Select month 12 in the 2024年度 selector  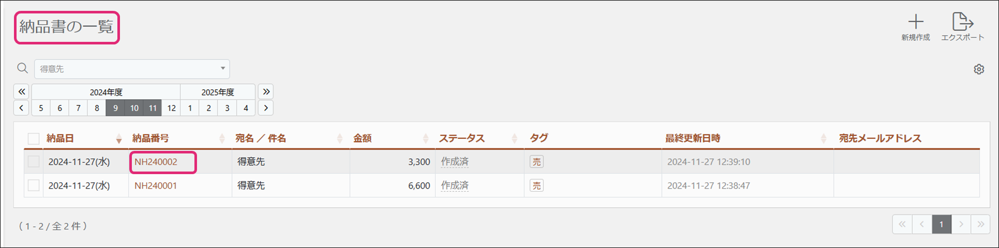(x=171, y=108)
